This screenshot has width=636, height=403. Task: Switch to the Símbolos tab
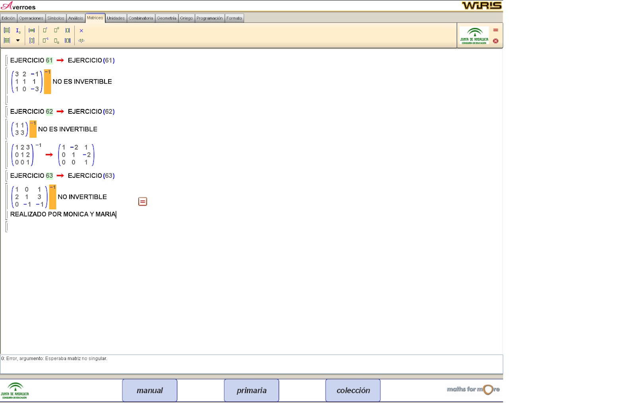[x=56, y=18]
